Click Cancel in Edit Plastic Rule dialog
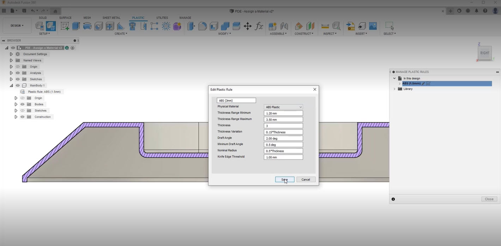This screenshot has width=501, height=246. [306, 180]
